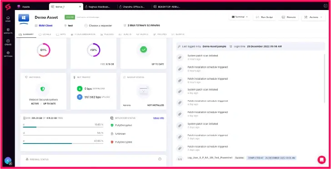Open the red chat support bubble
This screenshot has width=331, height=169.
(x=321, y=160)
